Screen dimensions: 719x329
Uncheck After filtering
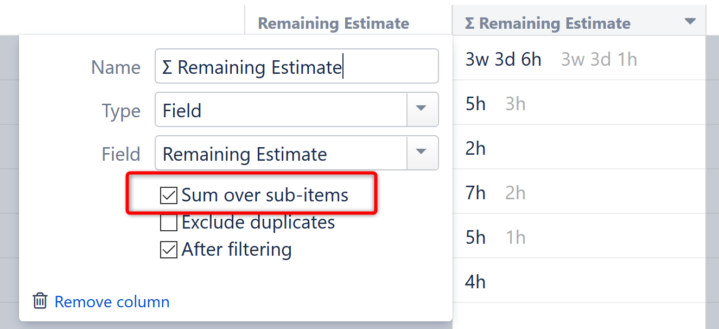168,249
